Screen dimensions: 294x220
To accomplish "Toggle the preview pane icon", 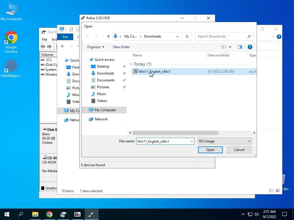I will [240, 47].
